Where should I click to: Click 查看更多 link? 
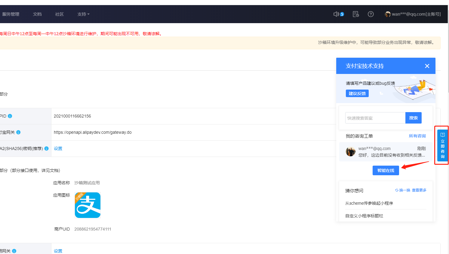pos(419,190)
